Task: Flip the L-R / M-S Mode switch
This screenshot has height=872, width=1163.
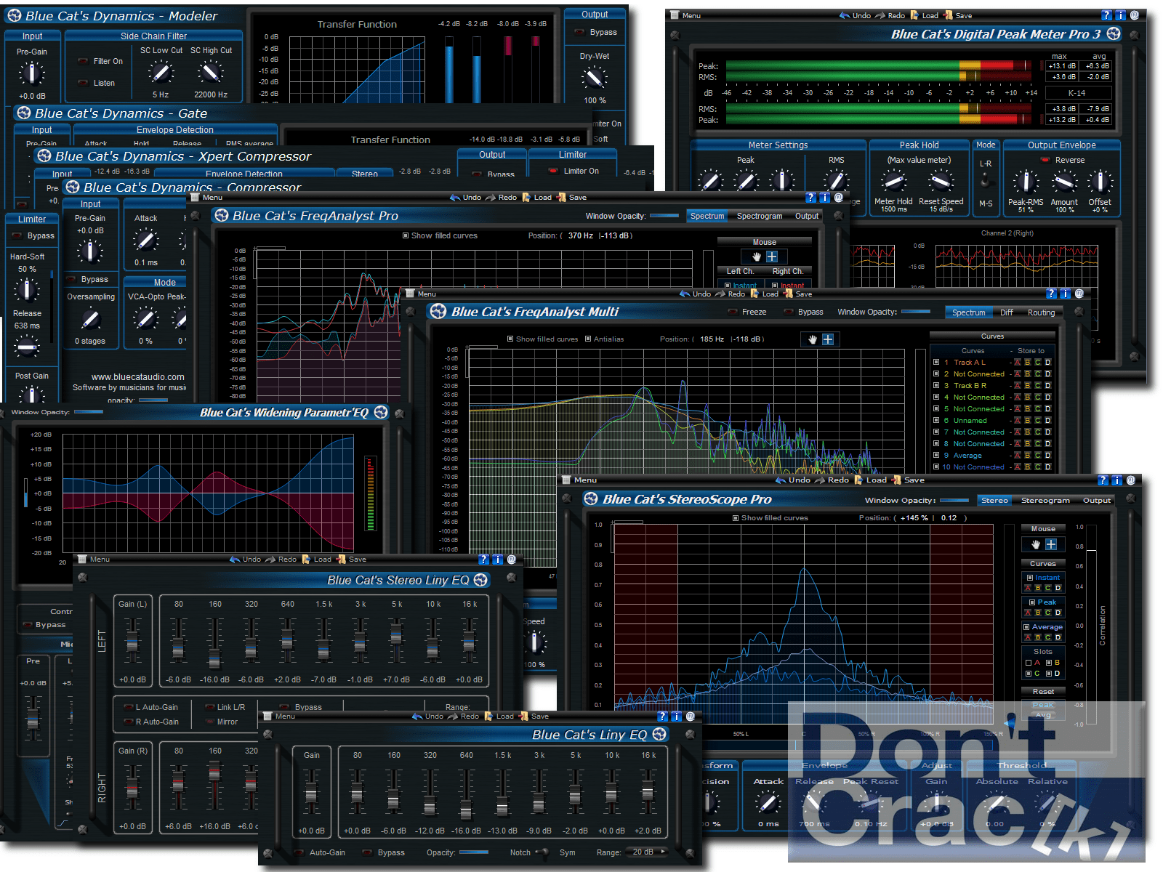Action: (x=985, y=180)
